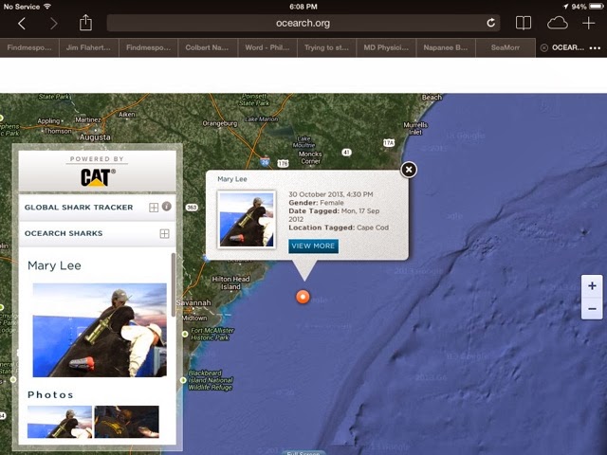
Task: Expand the OCEARCH Sharks grid icon
Action: 164,233
